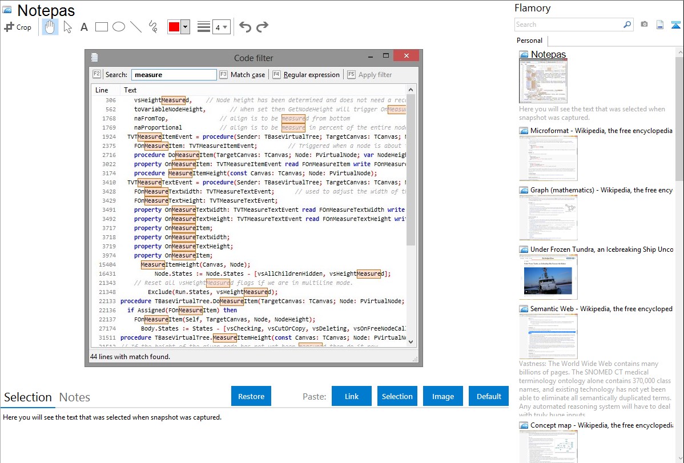Click the camera capture snapshot icon

coord(644,25)
